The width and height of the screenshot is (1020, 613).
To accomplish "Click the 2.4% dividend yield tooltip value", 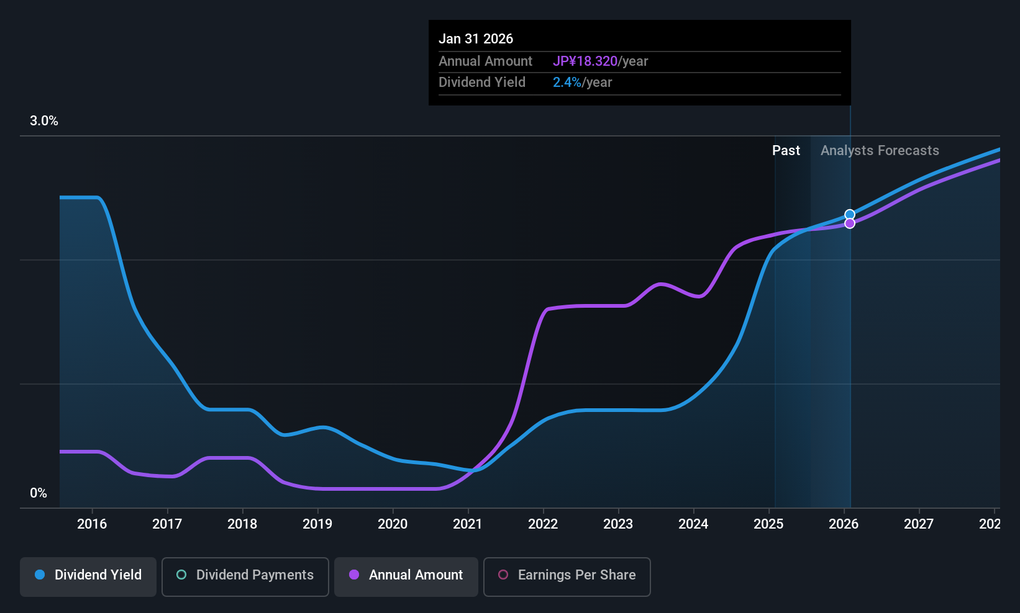I will (567, 83).
